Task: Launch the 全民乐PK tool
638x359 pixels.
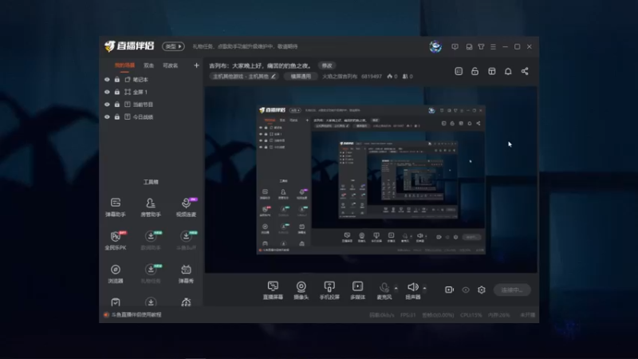Action: (x=116, y=240)
